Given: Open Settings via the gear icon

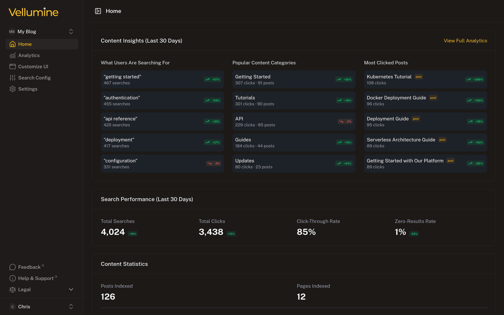Looking at the screenshot, I should (x=12, y=89).
